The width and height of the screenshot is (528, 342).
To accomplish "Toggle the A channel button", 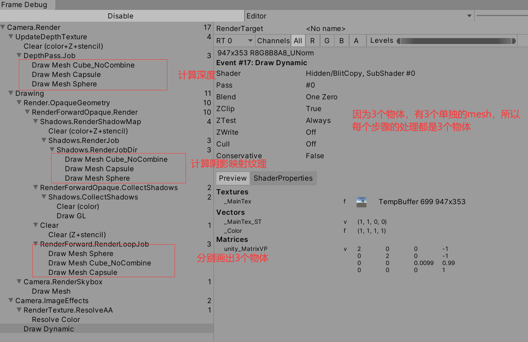I will [356, 40].
